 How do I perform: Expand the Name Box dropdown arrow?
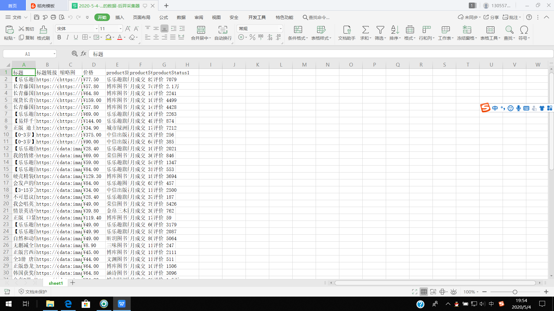coord(54,54)
